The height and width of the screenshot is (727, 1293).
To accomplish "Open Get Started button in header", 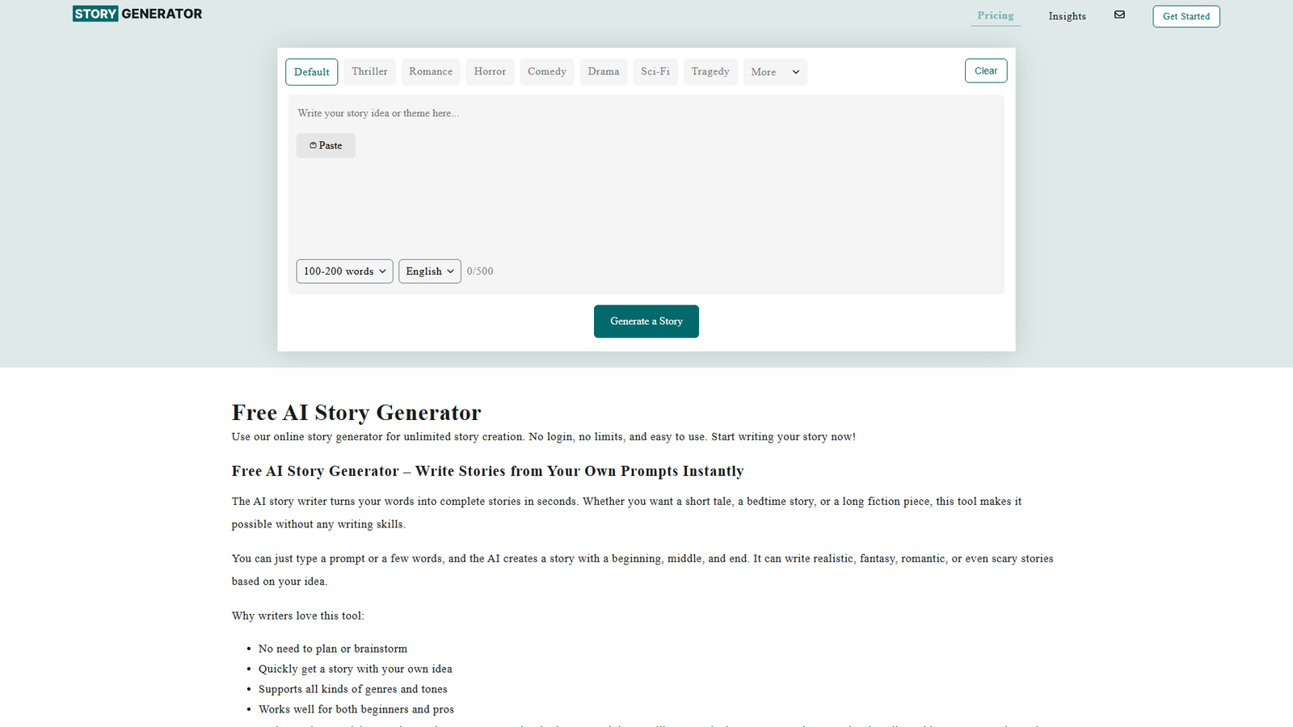I will pos(1186,16).
